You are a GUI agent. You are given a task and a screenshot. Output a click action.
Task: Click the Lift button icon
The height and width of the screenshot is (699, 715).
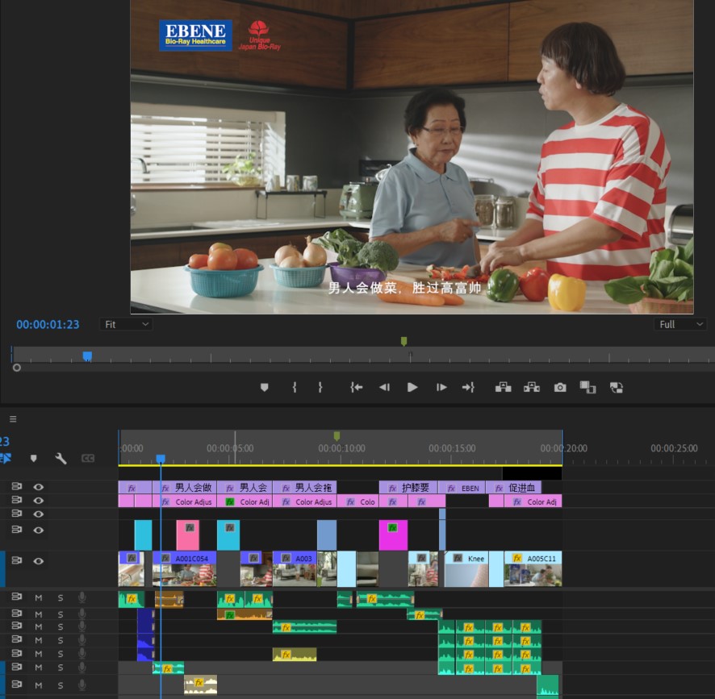click(503, 388)
